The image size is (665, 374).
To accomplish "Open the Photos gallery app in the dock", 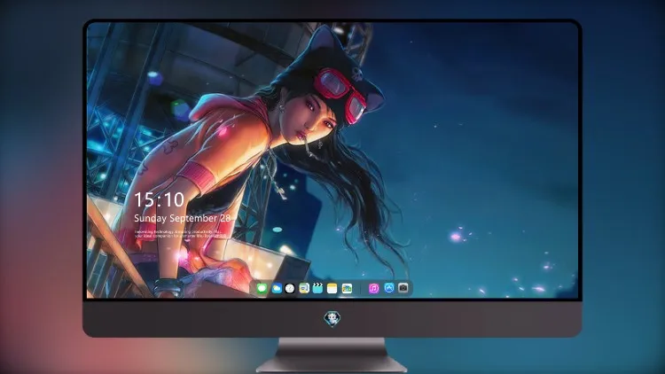I will (347, 288).
